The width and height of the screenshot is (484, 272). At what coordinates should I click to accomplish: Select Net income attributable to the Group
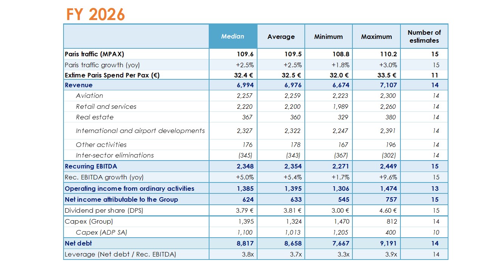[121, 199]
